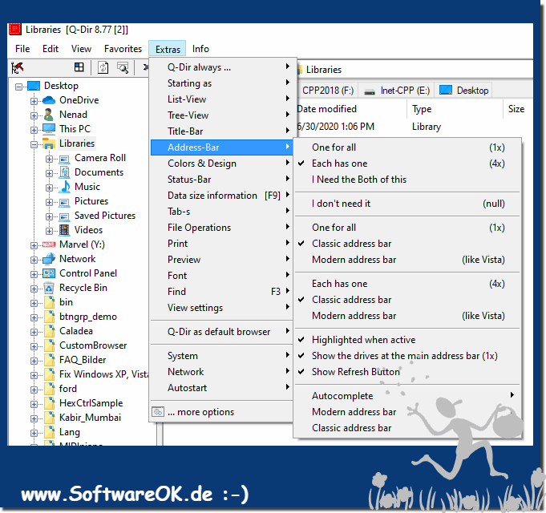
Task: Select the Kabir_Mumbai folder in tree
Action: (90, 418)
